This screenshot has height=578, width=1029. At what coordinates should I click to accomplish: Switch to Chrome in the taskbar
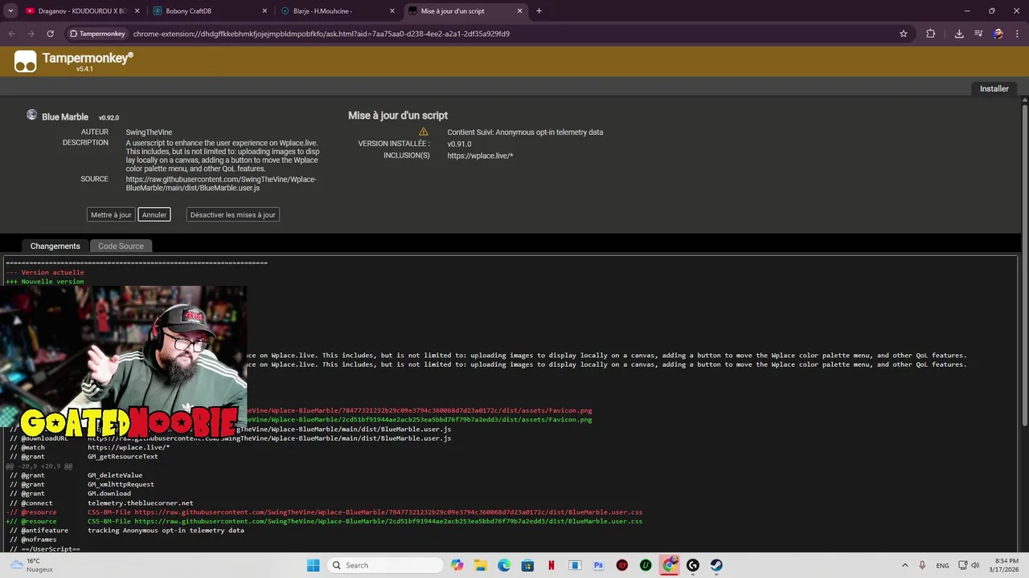pyautogui.click(x=669, y=565)
